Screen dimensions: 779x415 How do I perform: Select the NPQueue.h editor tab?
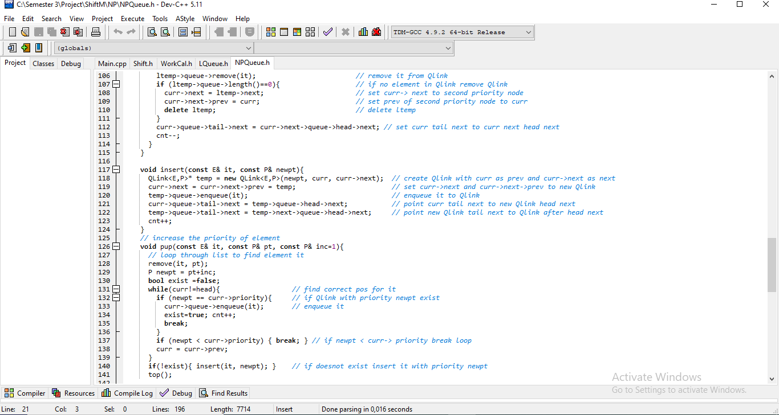[252, 63]
